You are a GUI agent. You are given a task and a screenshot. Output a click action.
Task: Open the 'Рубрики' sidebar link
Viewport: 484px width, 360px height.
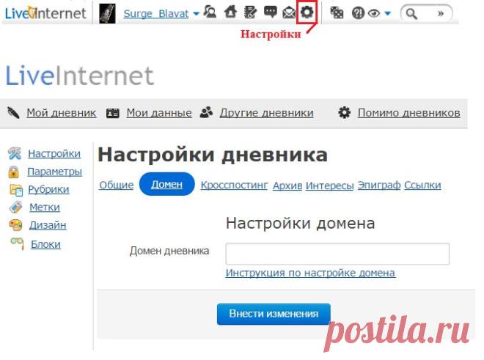(48, 189)
